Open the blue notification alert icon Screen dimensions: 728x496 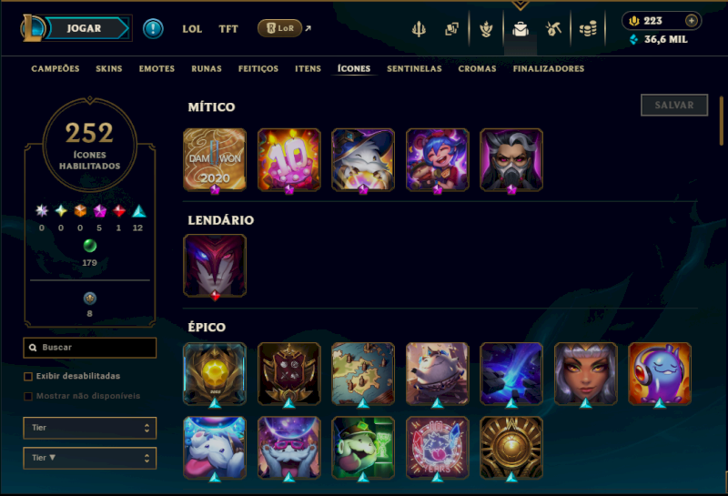(x=153, y=28)
